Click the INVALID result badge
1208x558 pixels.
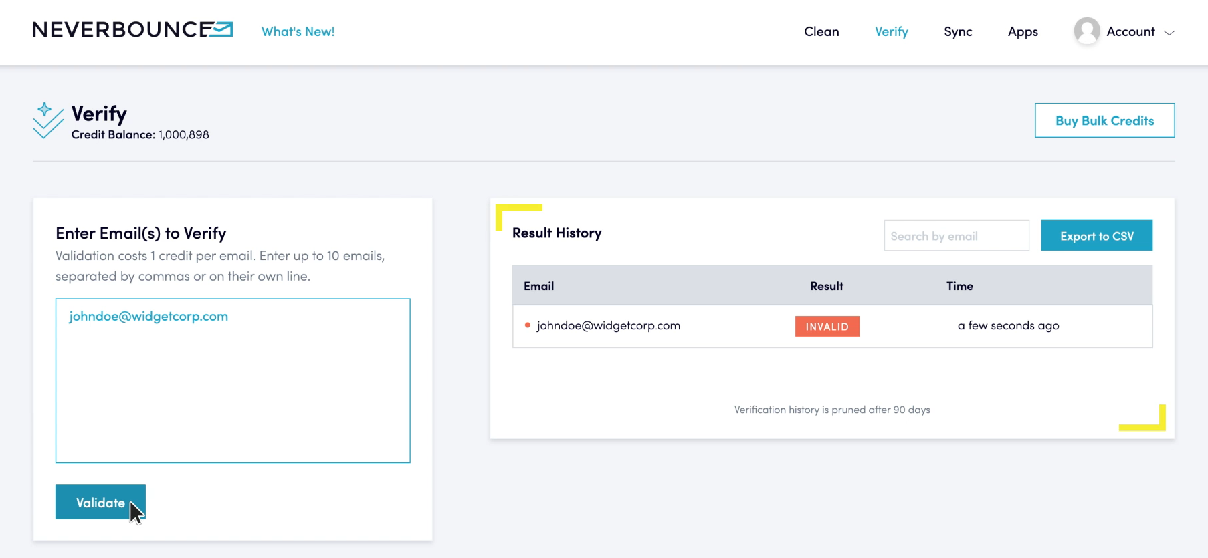click(827, 326)
